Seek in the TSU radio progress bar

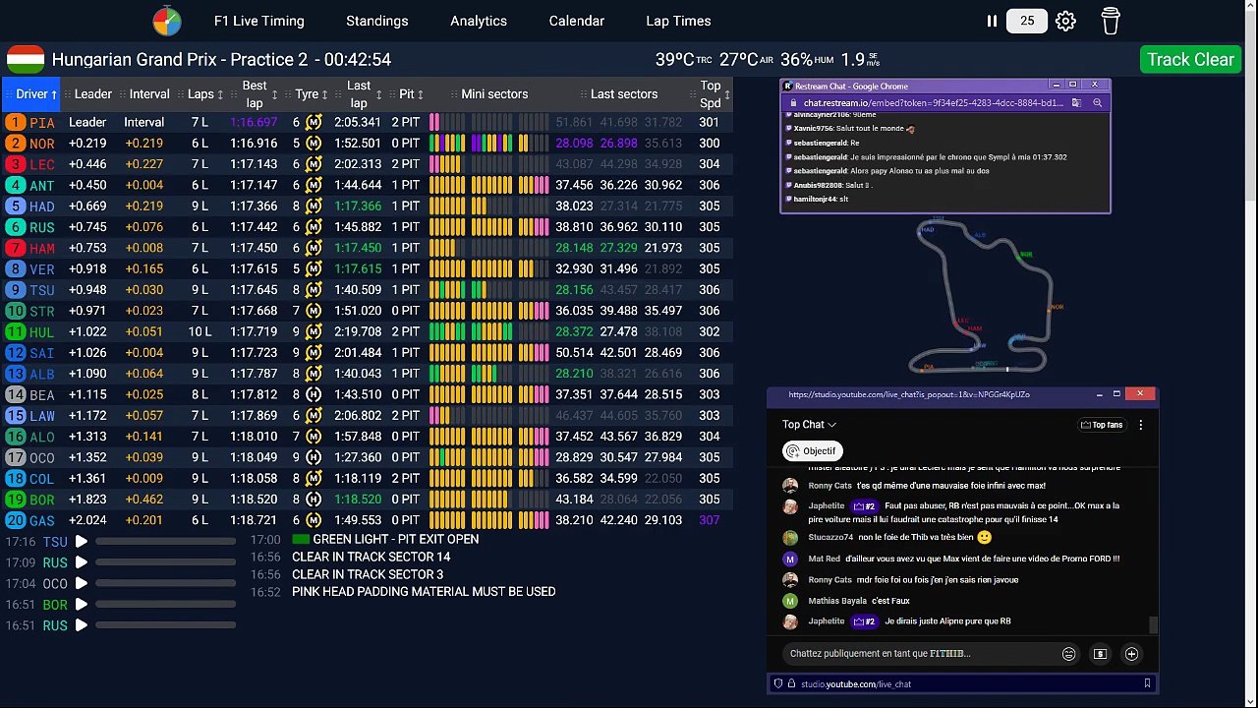(165, 542)
